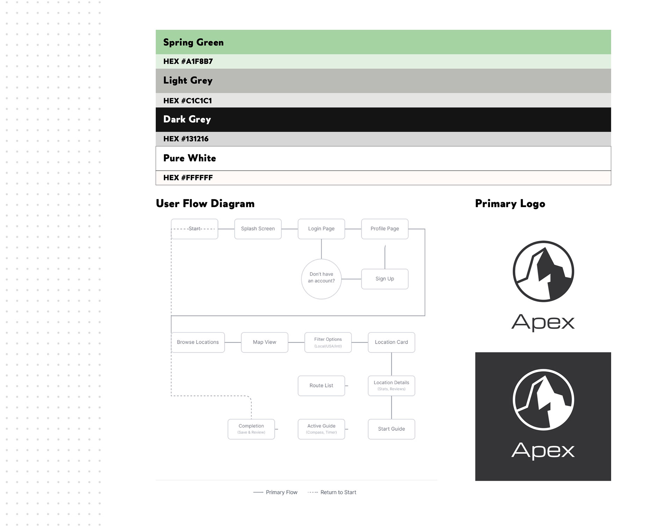Click the Start node in flow diagram
The width and height of the screenshot is (671, 527).
pos(194,229)
